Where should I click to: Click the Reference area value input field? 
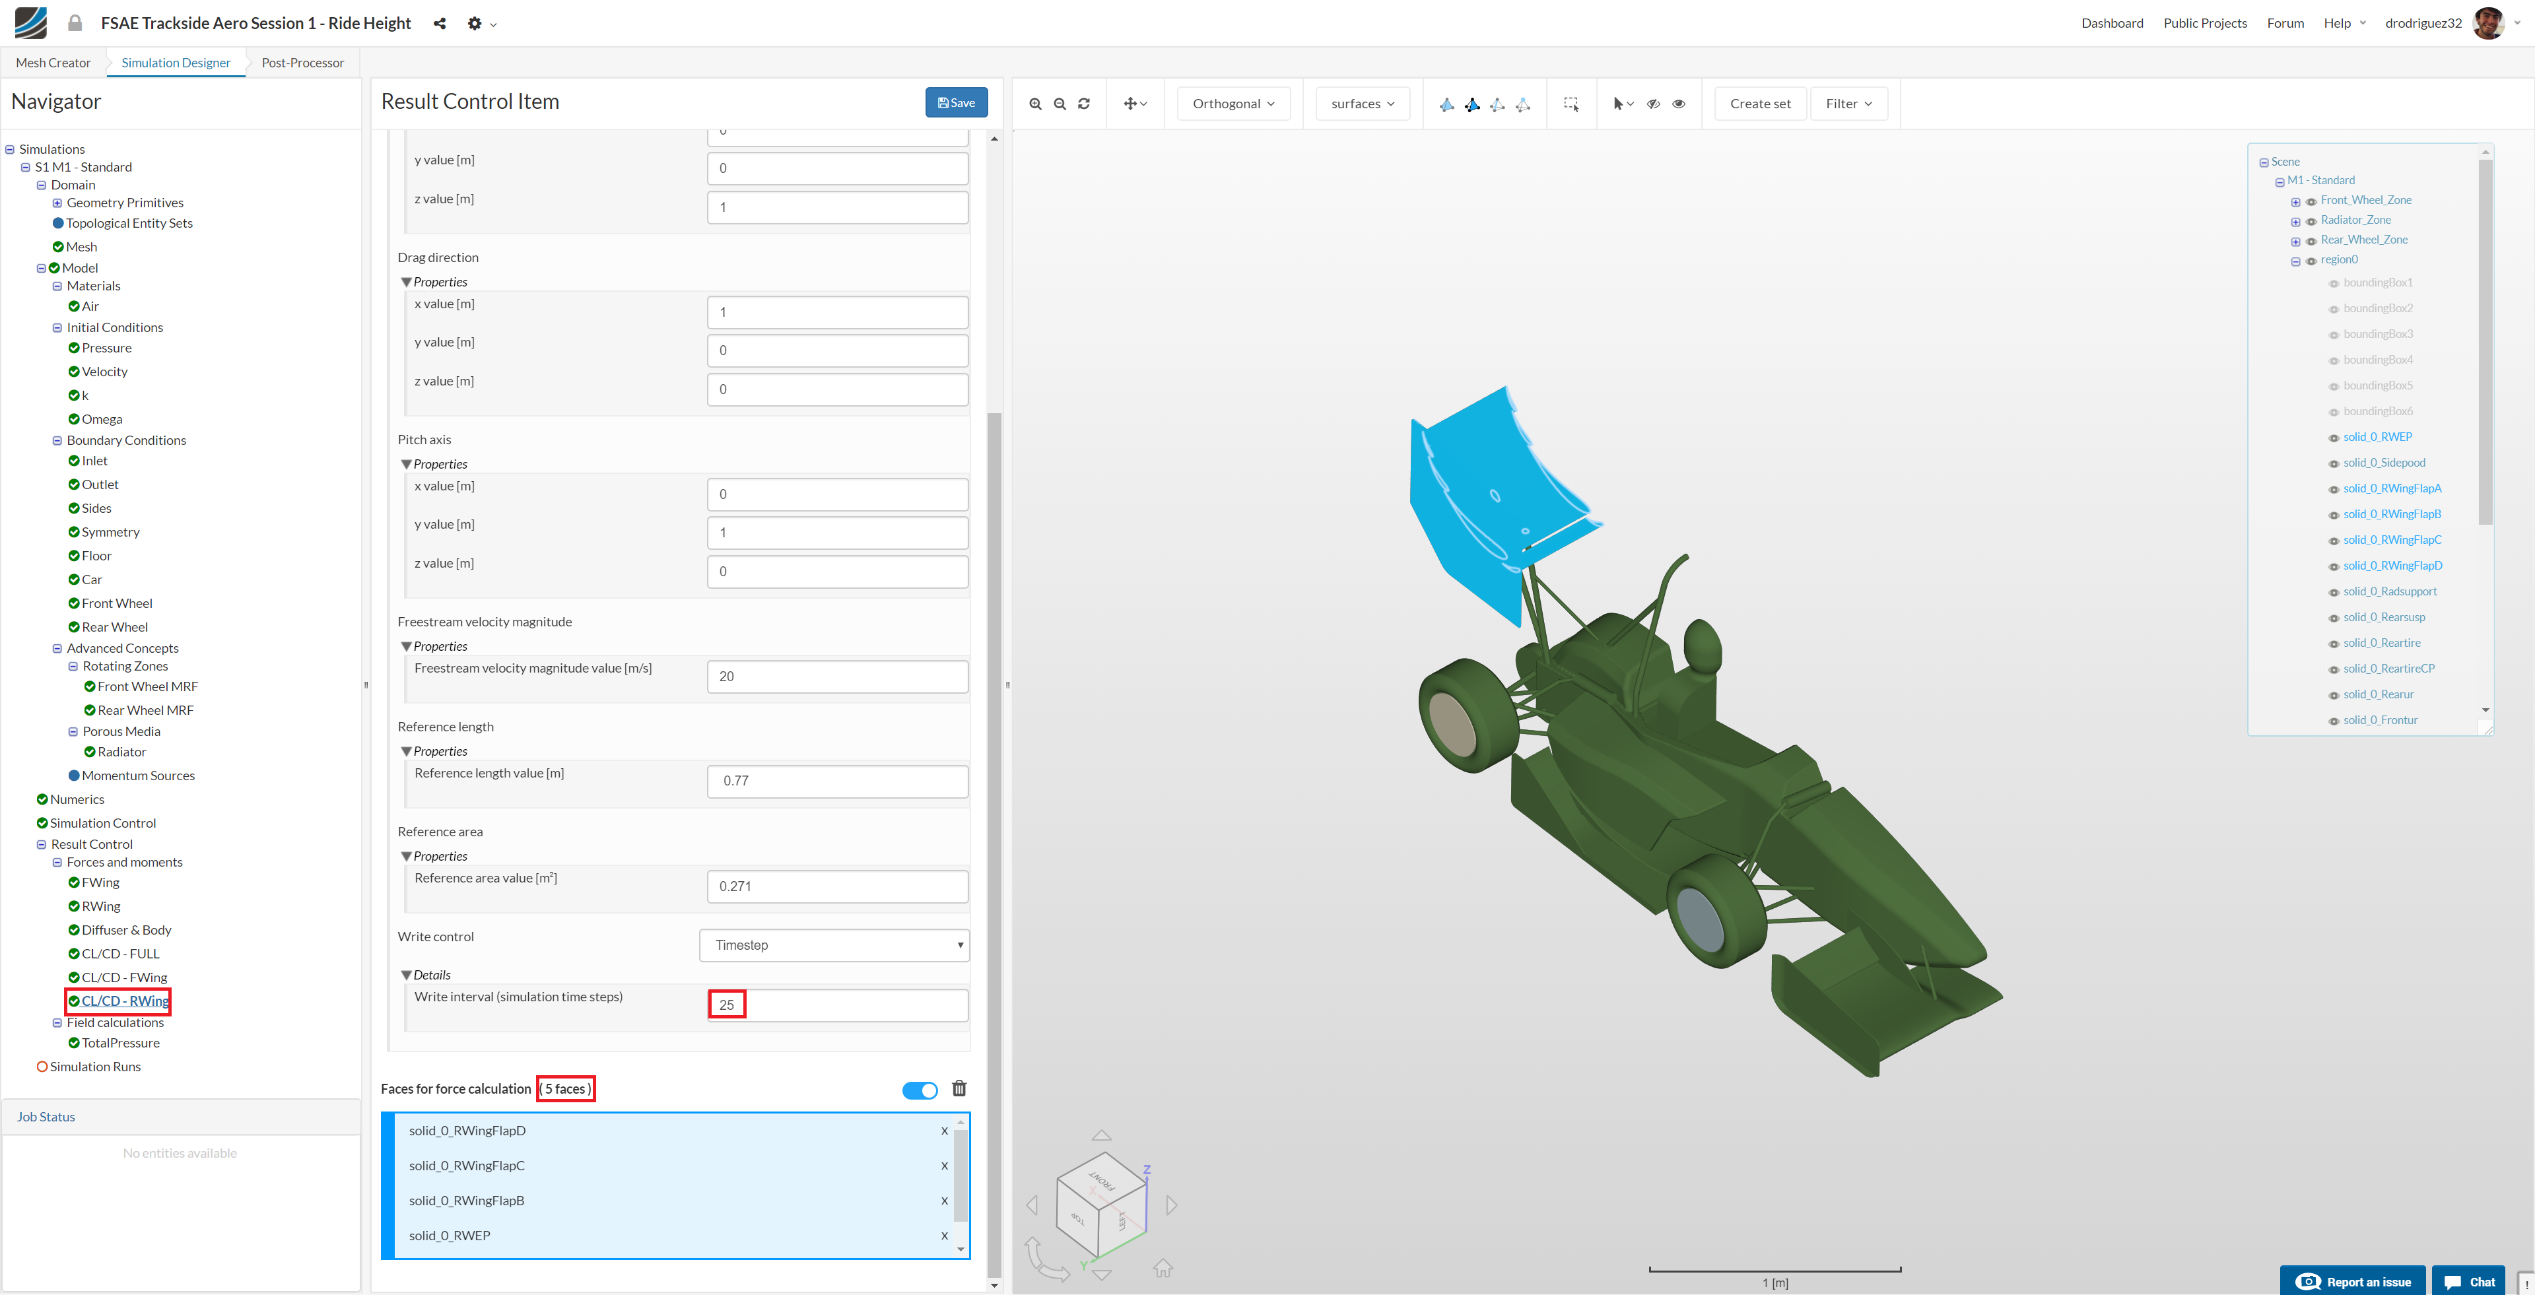pos(836,886)
